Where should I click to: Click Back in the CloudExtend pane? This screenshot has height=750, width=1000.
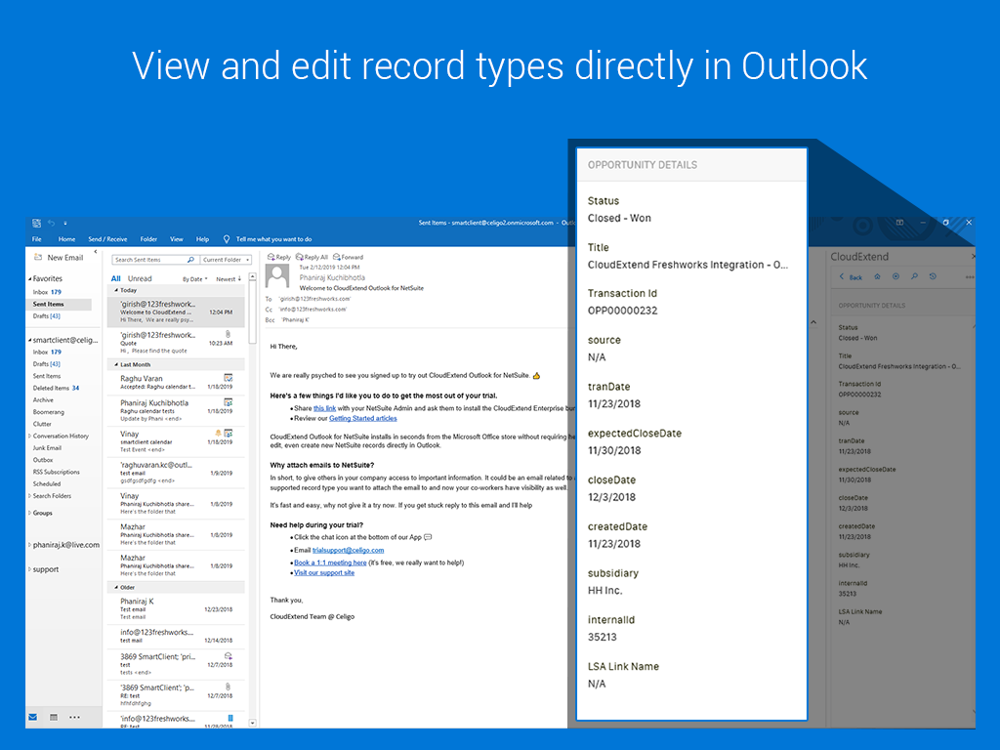[851, 276]
